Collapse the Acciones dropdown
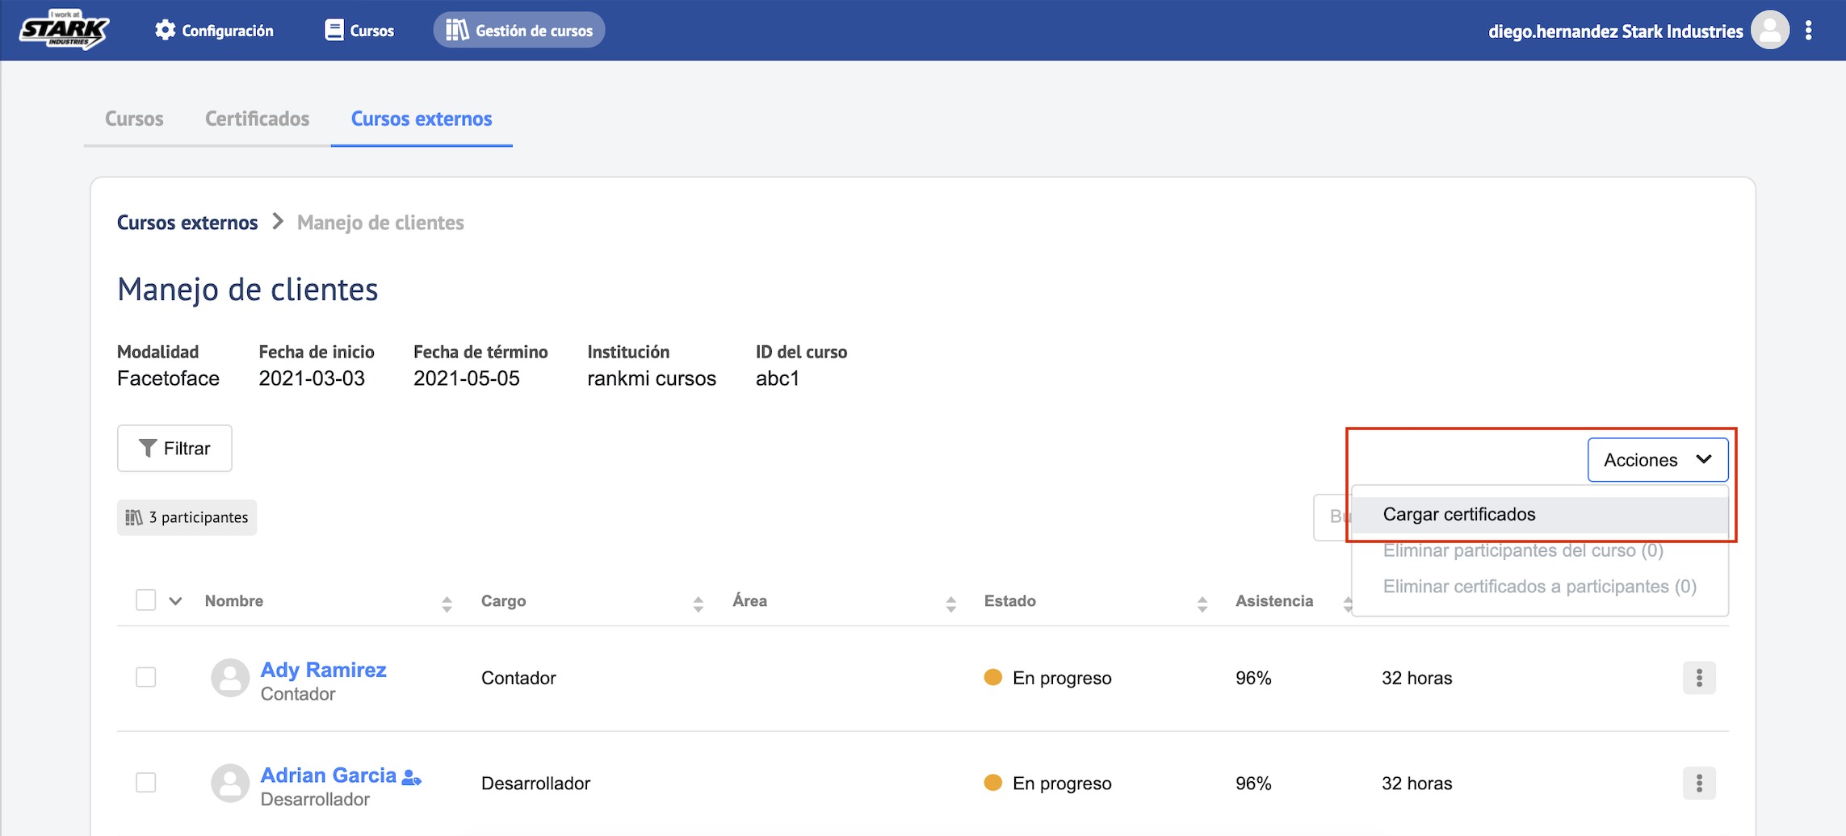Screen dimensions: 1846x836 coord(1658,460)
